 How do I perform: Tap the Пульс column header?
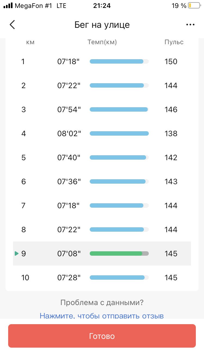tap(174, 42)
